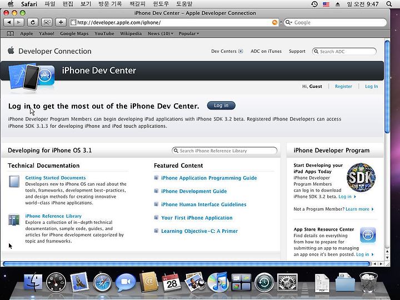
Task: Click the App Store Resource Center icon
Action: point(368,234)
